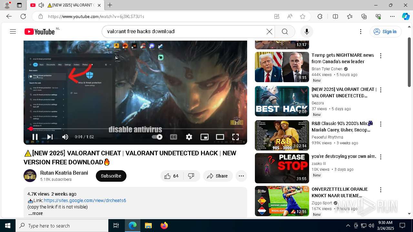Screen dimensions: 413x232
Task: Like the video
Action: point(172,176)
